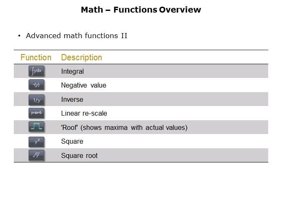Click the bullet point before 'Advanced'
Image resolution: width=282 pixels, height=212 pixels.
tap(19, 36)
